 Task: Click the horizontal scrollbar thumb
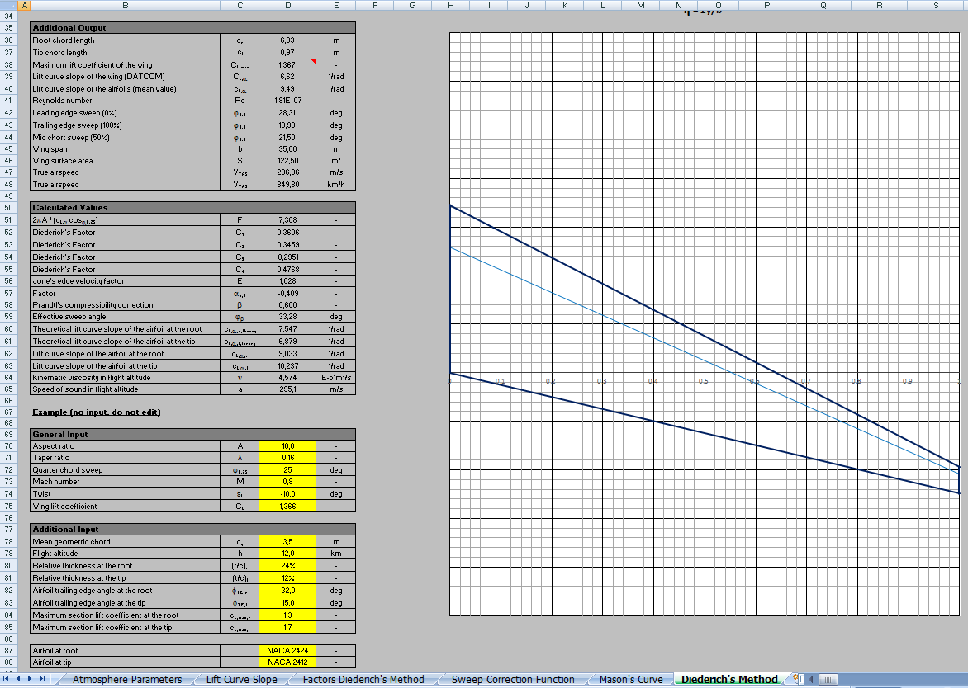829,680
